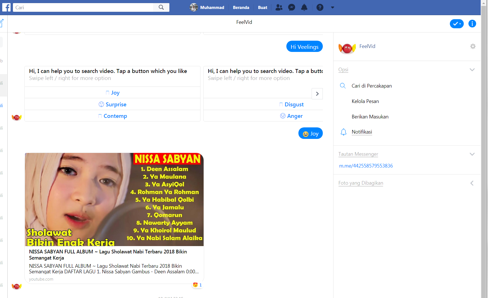Tap the Joy option in the first card

point(112,93)
